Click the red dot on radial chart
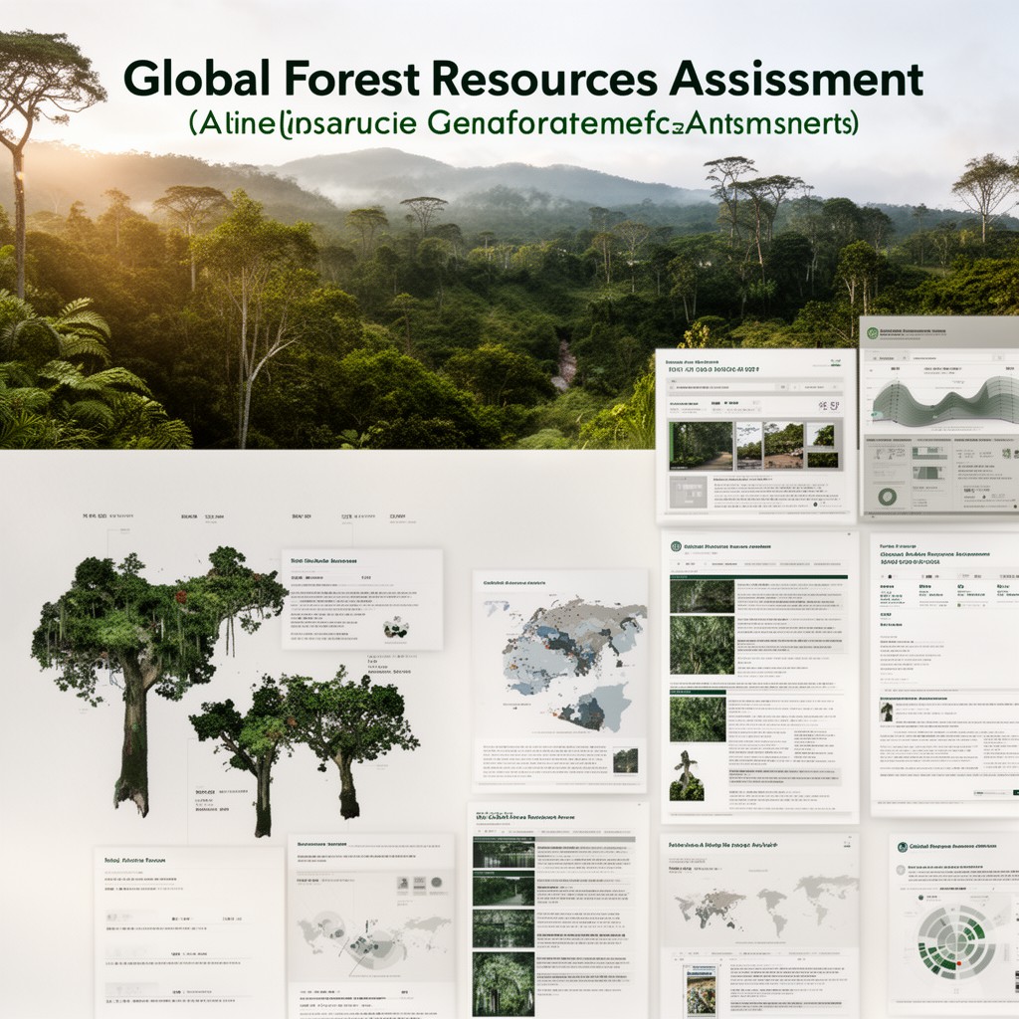The width and height of the screenshot is (1019, 1019). 958,963
